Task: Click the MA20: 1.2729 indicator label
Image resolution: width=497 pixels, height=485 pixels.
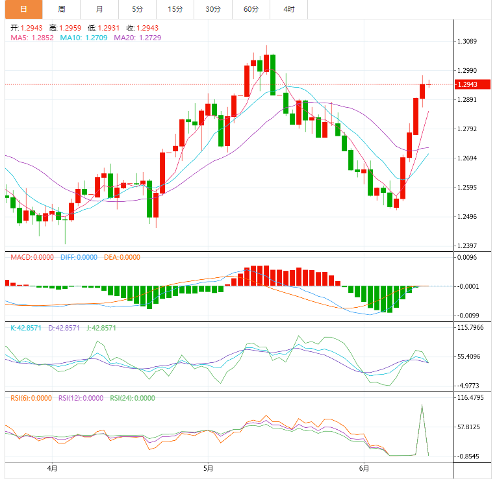Action: pos(137,38)
